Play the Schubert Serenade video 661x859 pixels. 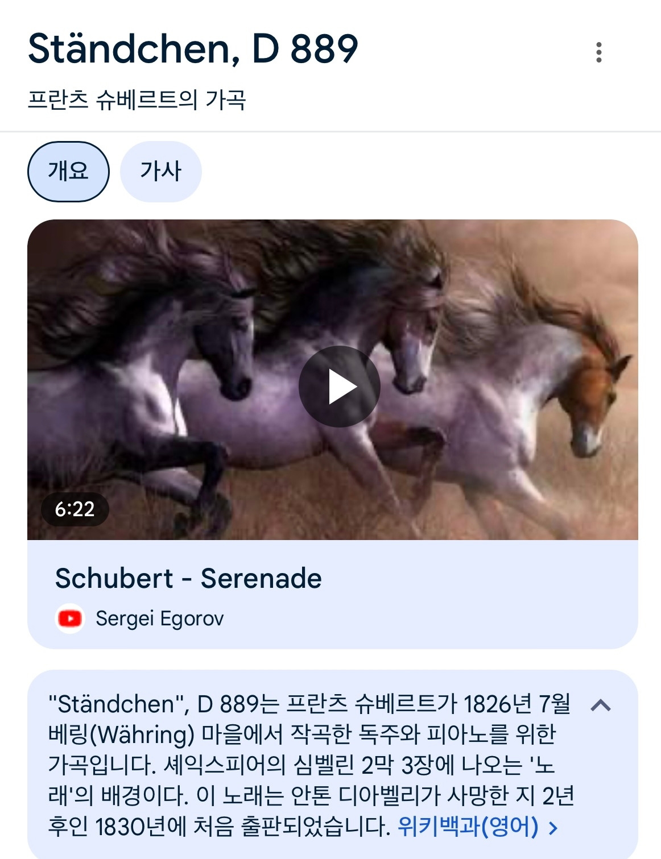(x=340, y=387)
